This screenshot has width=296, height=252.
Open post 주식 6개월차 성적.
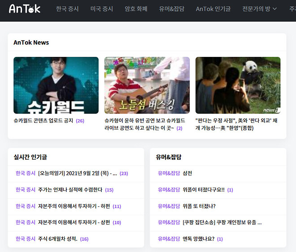tap(58, 239)
